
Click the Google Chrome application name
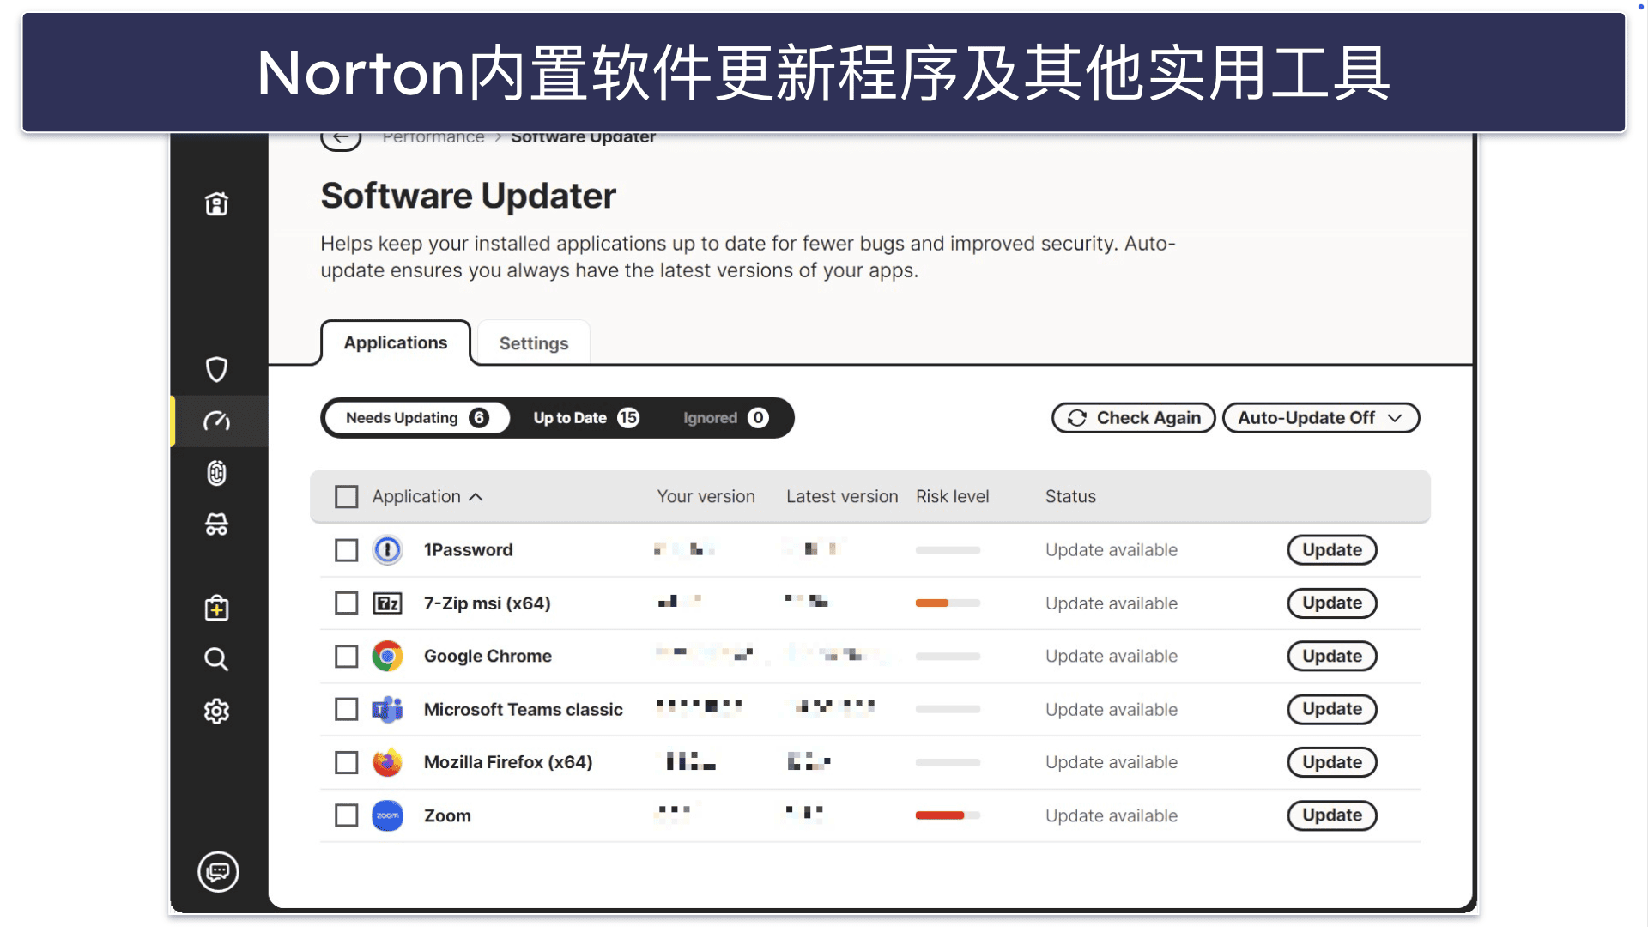pyautogui.click(x=488, y=657)
